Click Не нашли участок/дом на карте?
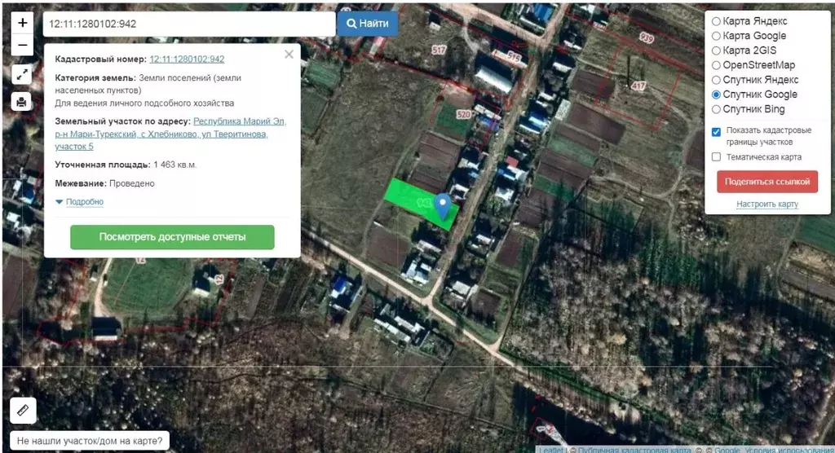 point(89,442)
